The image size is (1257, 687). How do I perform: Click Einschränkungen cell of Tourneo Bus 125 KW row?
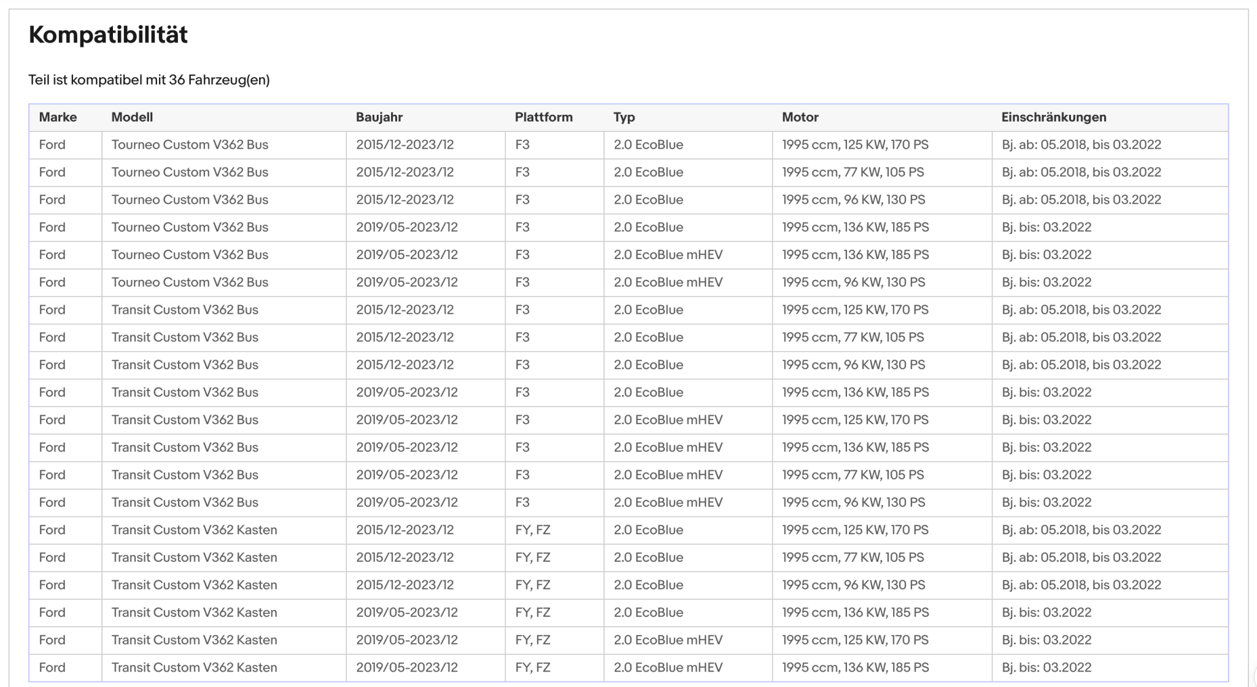click(x=1110, y=145)
